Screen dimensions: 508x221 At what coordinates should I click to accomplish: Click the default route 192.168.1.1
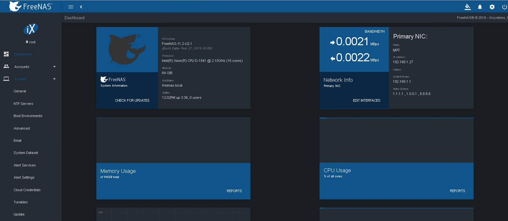coord(402,81)
